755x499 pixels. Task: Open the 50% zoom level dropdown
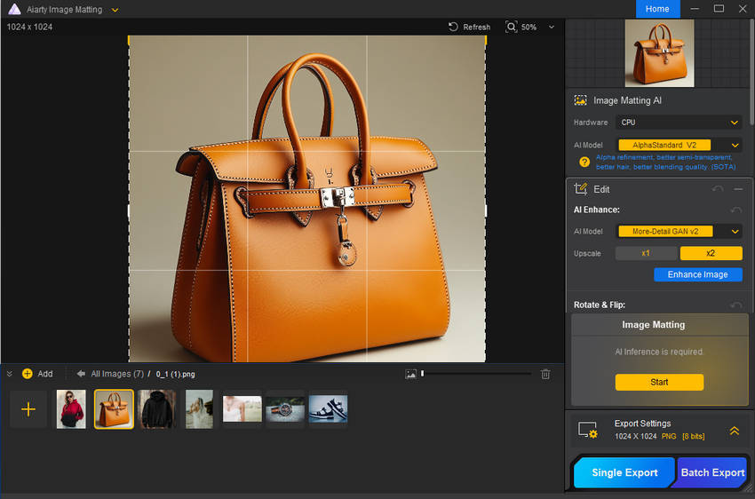tap(552, 27)
